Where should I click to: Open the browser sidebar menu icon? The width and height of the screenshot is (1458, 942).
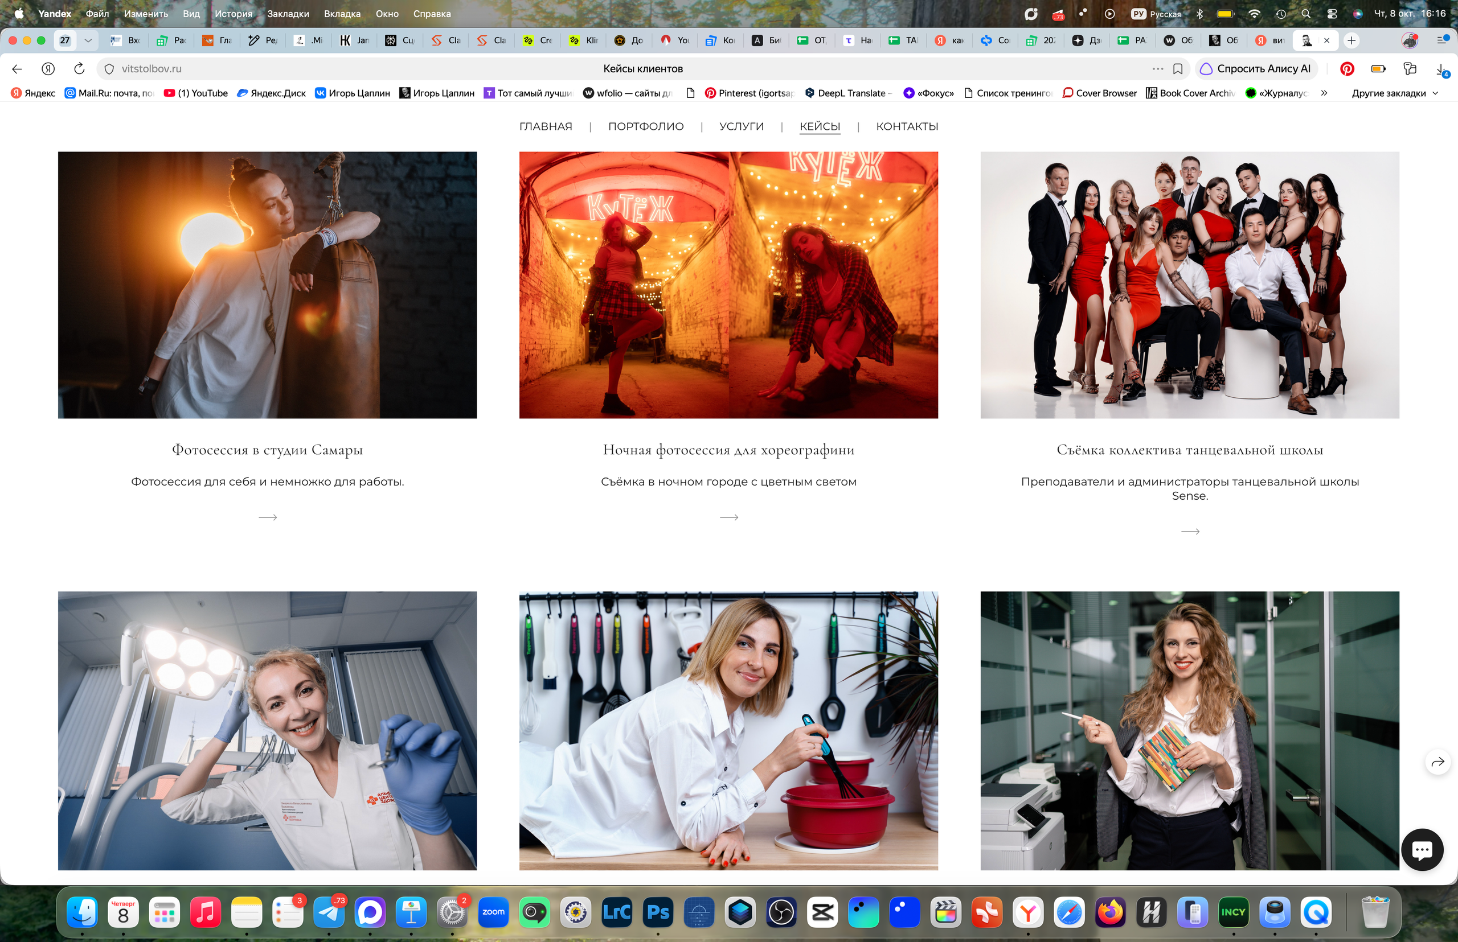1441,40
